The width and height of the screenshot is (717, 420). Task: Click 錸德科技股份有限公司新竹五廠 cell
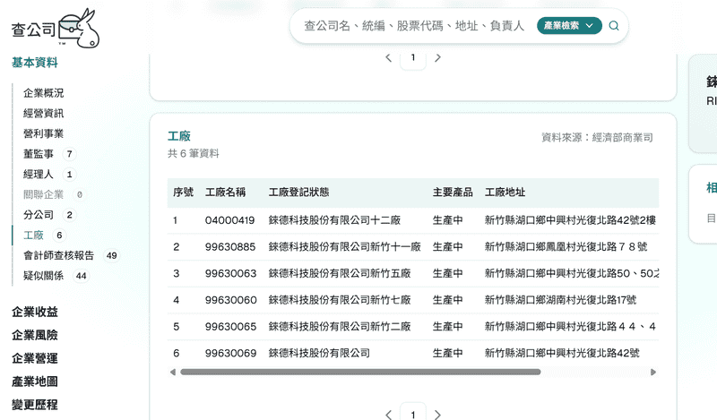coord(340,273)
